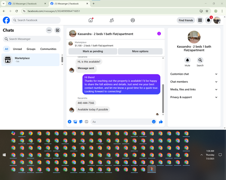Viewport: 226px width, 180px height.
Task: Open Windows notification center icon
Action: tap(220, 155)
